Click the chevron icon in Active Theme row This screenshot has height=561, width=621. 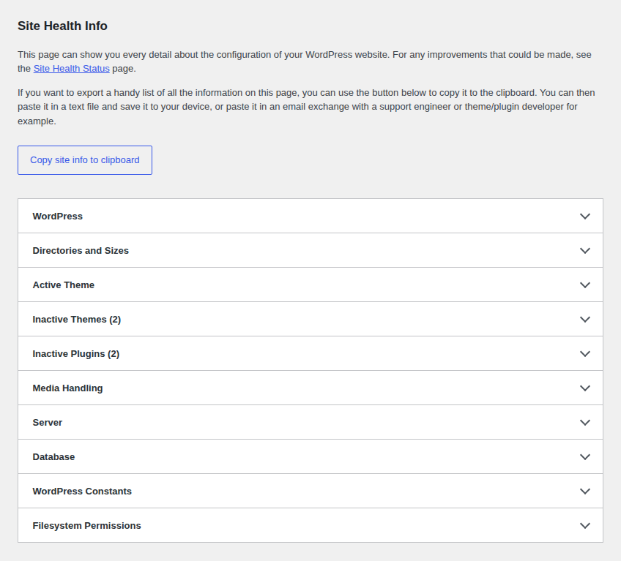tap(585, 285)
